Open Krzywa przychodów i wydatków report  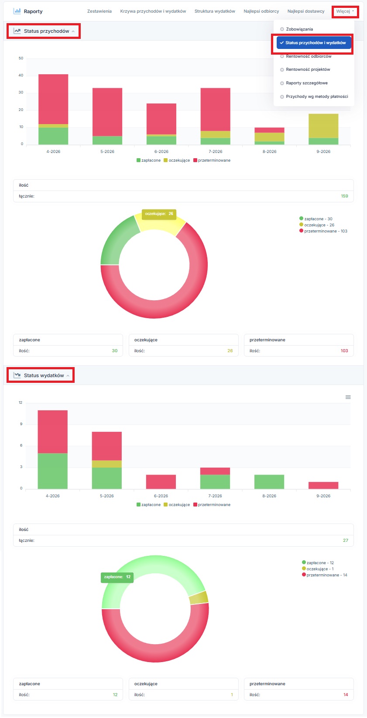tap(153, 11)
